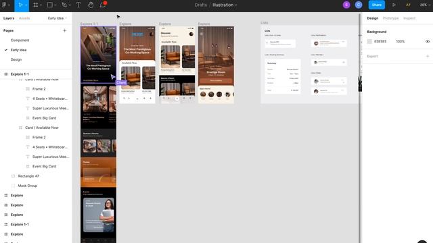This screenshot has height=243, width=433.
Task: Click text icon of first 4 Seats layer
Action: pos(28,99)
